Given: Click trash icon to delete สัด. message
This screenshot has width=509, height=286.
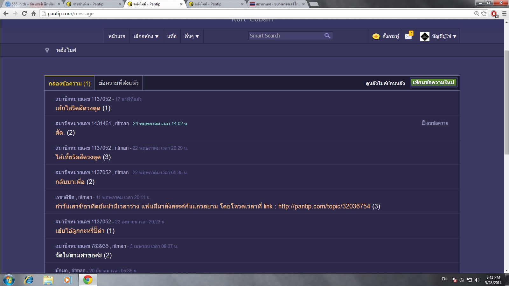Looking at the screenshot, I should 423,123.
